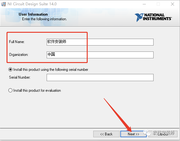This screenshot has width=180, height=141.
Task: Close the NI Circuit Design Suite installer
Action: point(173,4)
